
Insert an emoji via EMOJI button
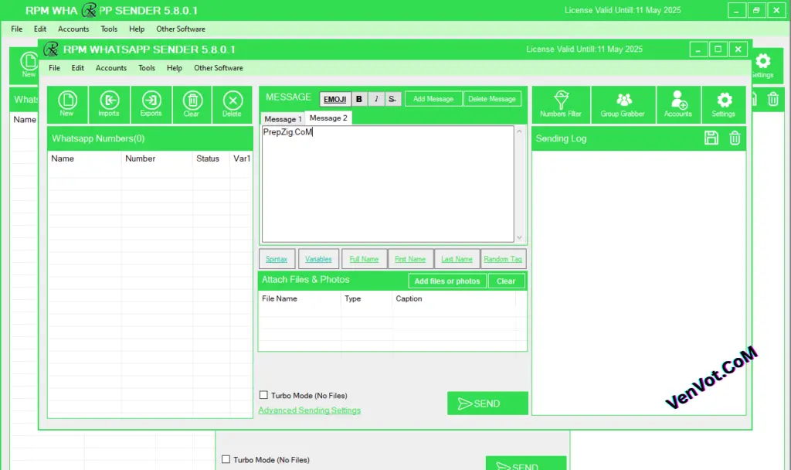335,99
